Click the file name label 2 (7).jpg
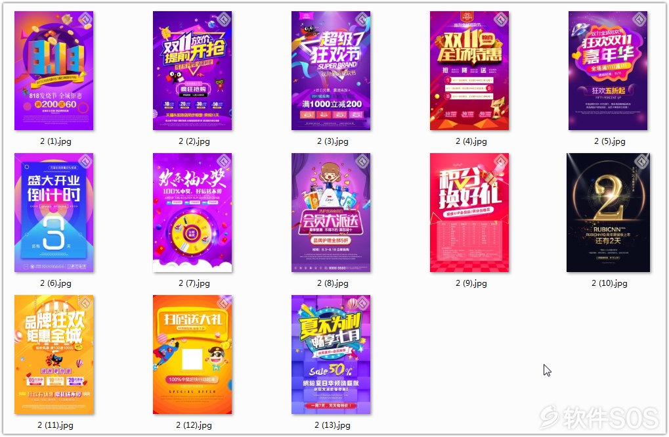 (194, 283)
